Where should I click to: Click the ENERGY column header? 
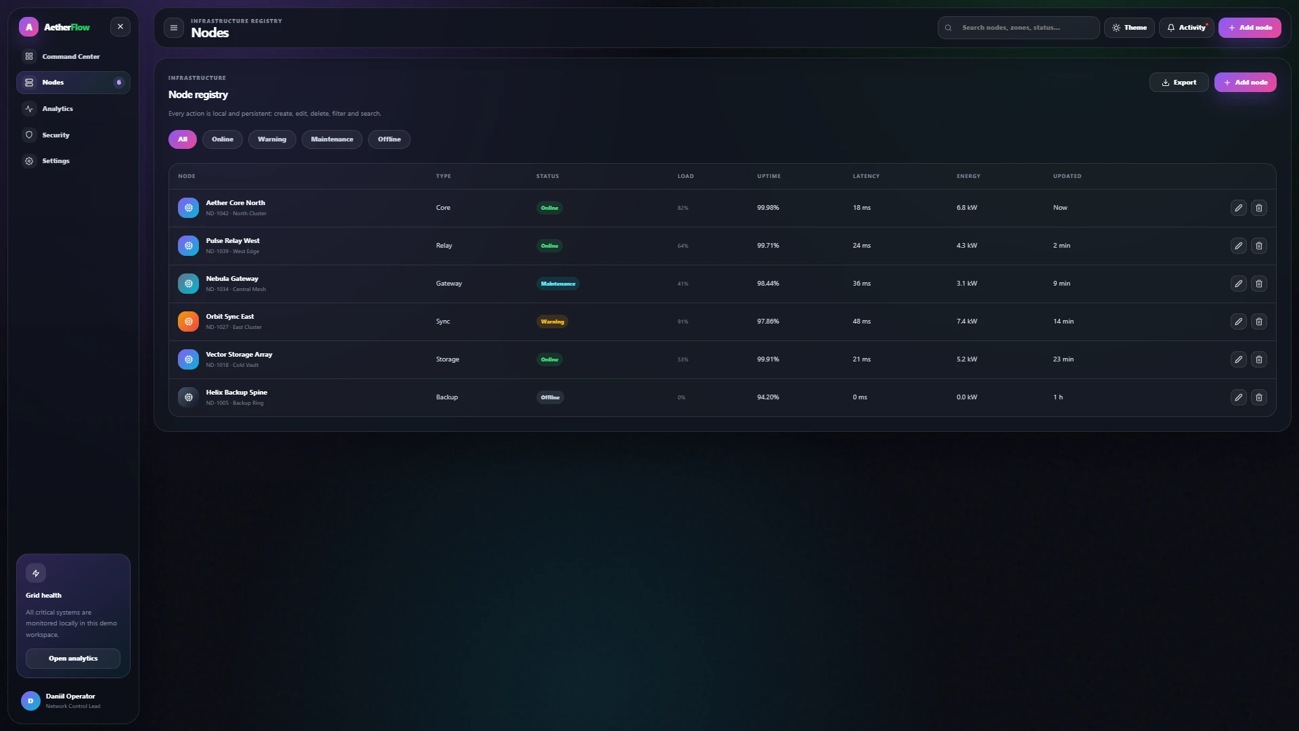[x=968, y=176]
